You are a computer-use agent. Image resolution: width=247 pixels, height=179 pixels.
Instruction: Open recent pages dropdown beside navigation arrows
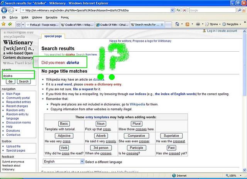tap(16, 10)
